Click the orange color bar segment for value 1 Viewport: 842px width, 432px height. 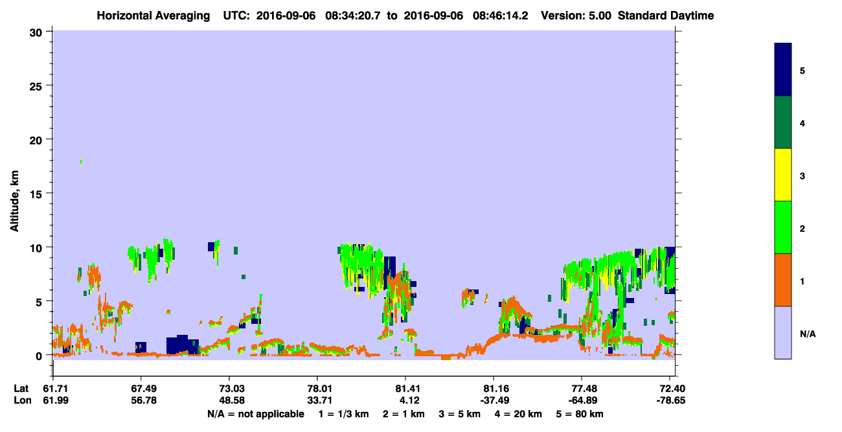click(783, 280)
